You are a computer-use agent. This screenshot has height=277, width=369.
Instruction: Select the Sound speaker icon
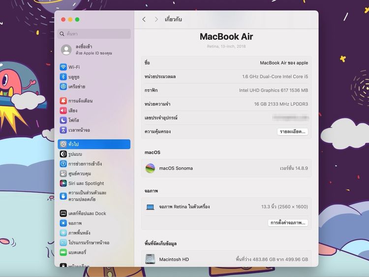point(63,110)
